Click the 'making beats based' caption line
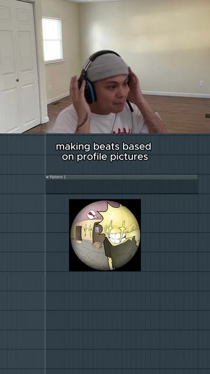 coord(104,147)
